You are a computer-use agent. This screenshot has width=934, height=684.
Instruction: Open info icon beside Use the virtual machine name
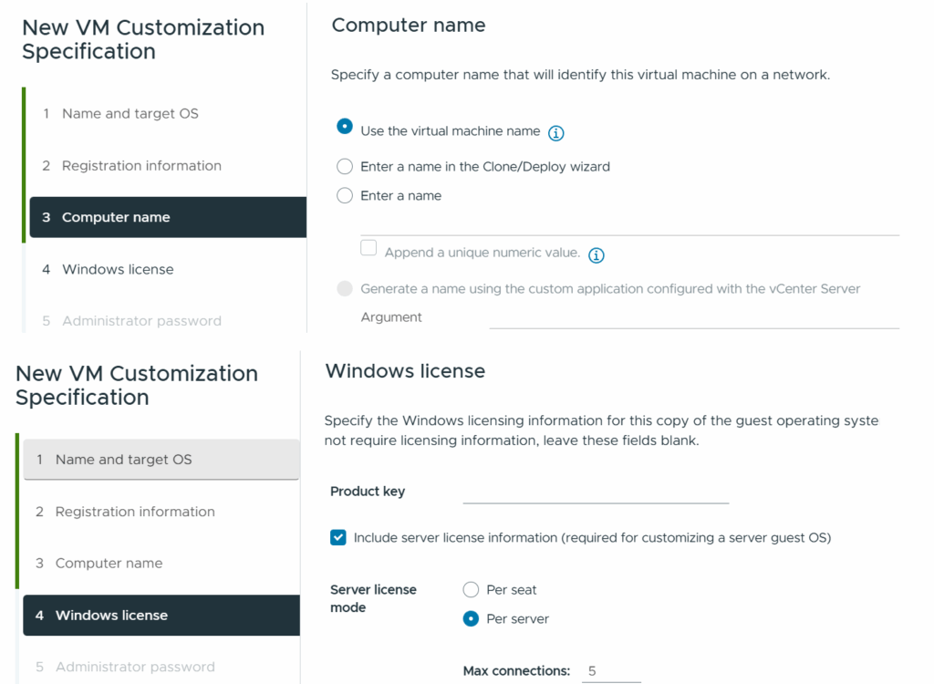point(555,133)
